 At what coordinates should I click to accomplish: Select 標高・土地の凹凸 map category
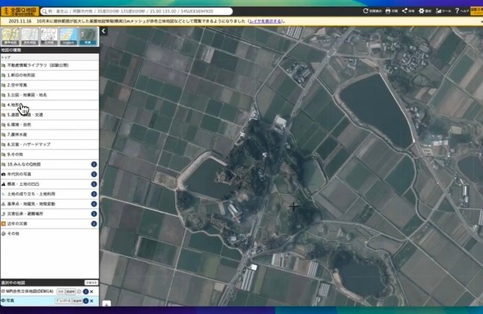point(23,183)
